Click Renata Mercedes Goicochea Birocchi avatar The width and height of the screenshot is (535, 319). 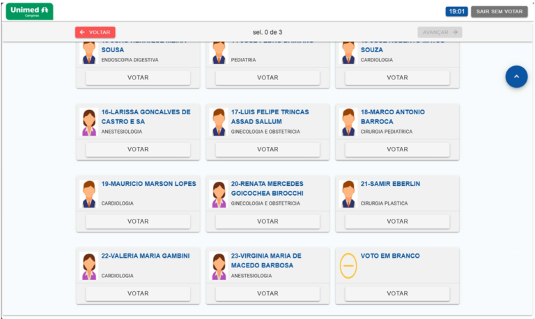click(x=219, y=194)
